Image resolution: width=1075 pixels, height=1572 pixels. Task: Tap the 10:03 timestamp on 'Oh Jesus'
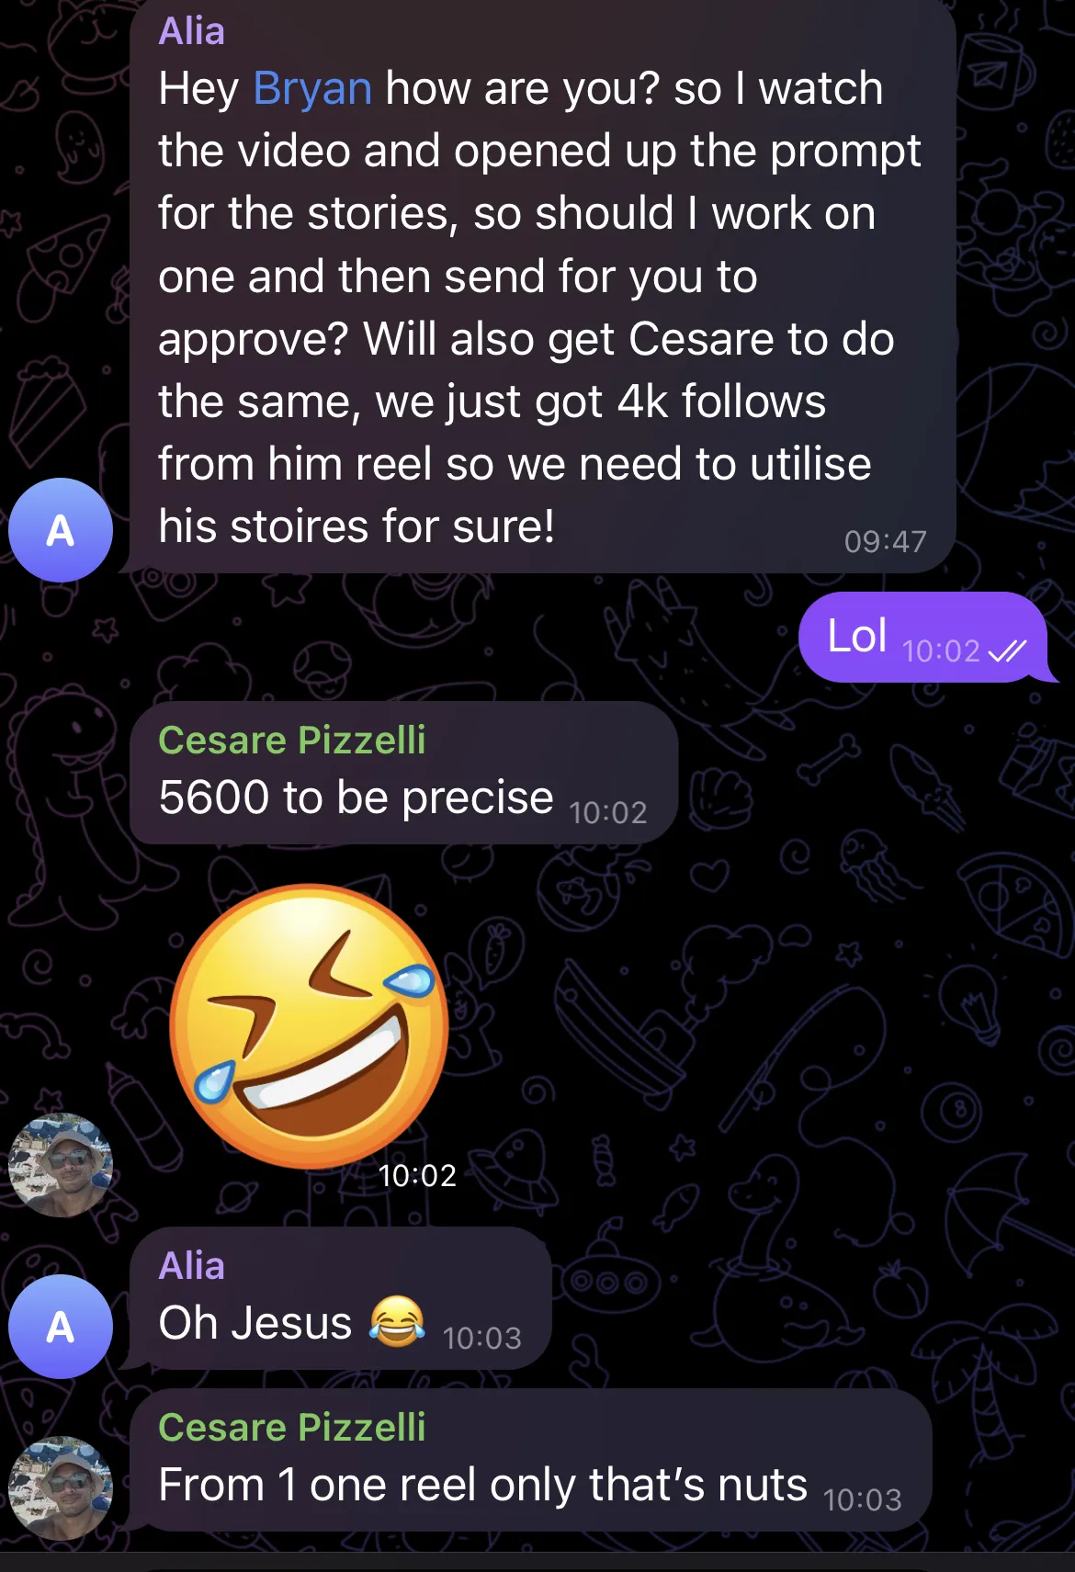click(x=481, y=1338)
